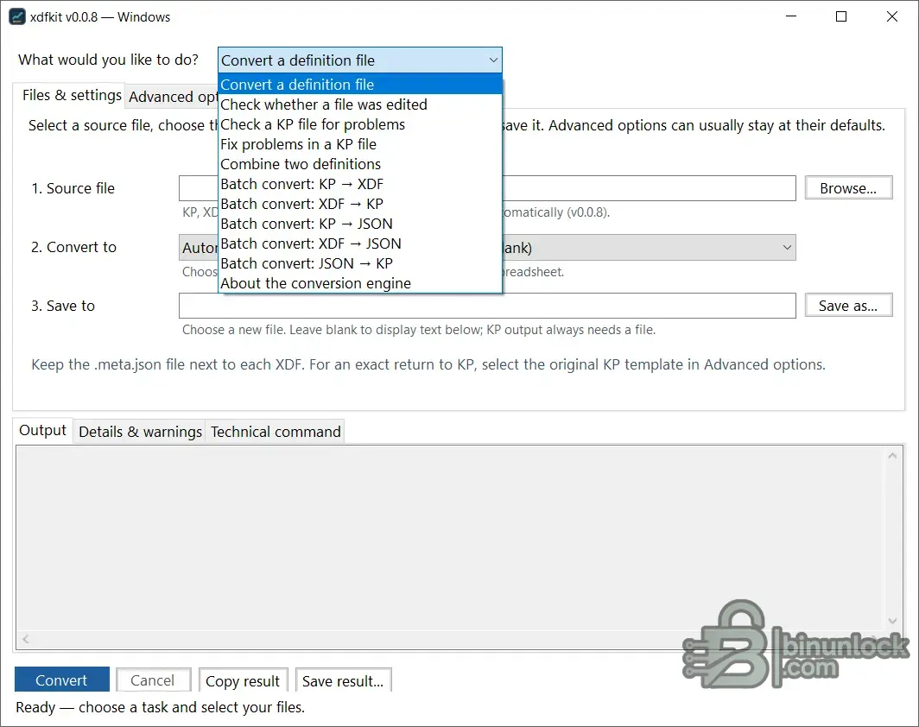Click the Copy result button
919x727 pixels.
243,680
